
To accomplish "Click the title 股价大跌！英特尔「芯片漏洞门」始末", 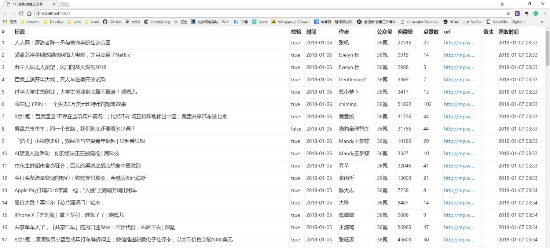I will click(x=58, y=203).
